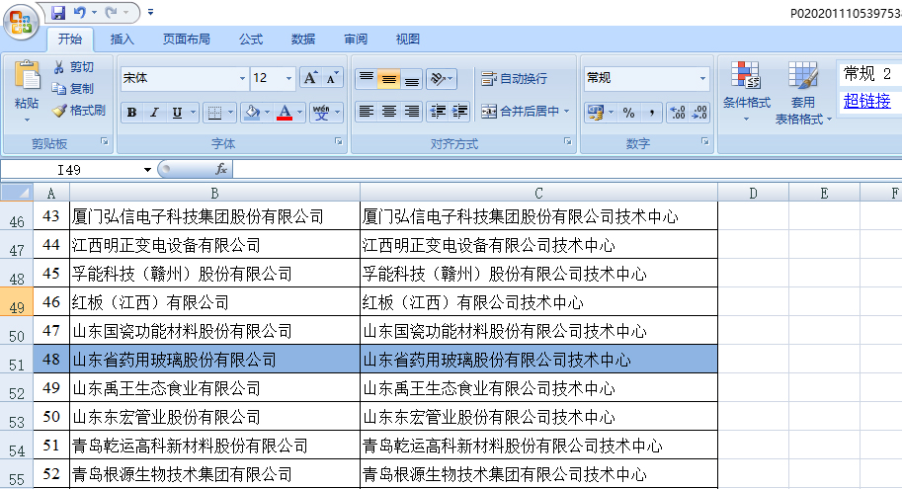Toggle wrap text (自动换行)
The height and width of the screenshot is (489, 902).
tap(514, 78)
